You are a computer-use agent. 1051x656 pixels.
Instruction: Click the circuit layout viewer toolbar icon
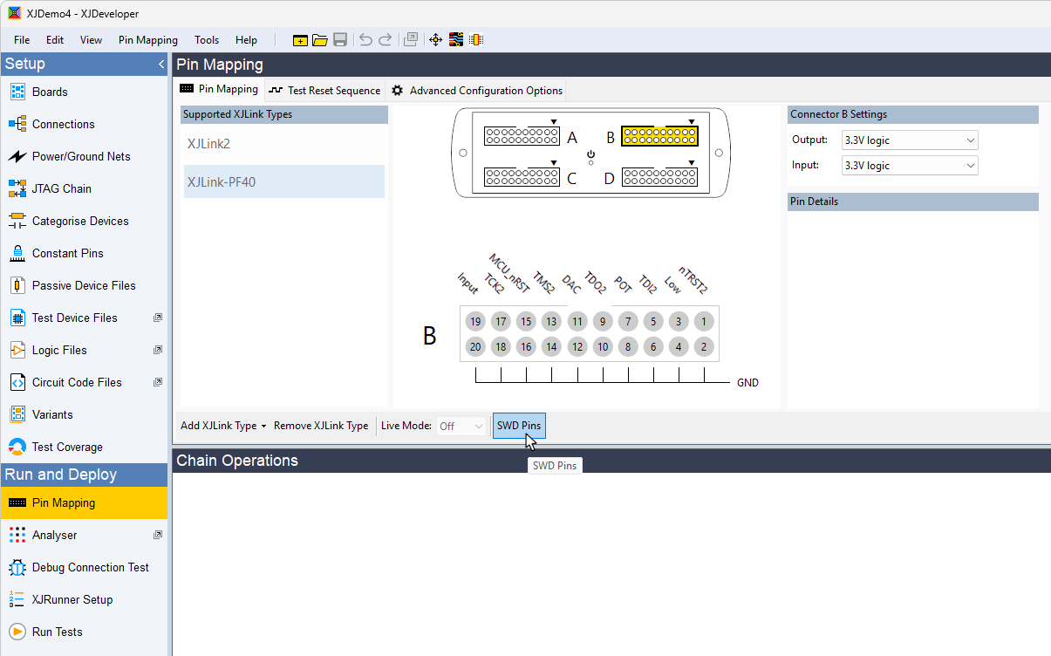pyautogui.click(x=456, y=40)
